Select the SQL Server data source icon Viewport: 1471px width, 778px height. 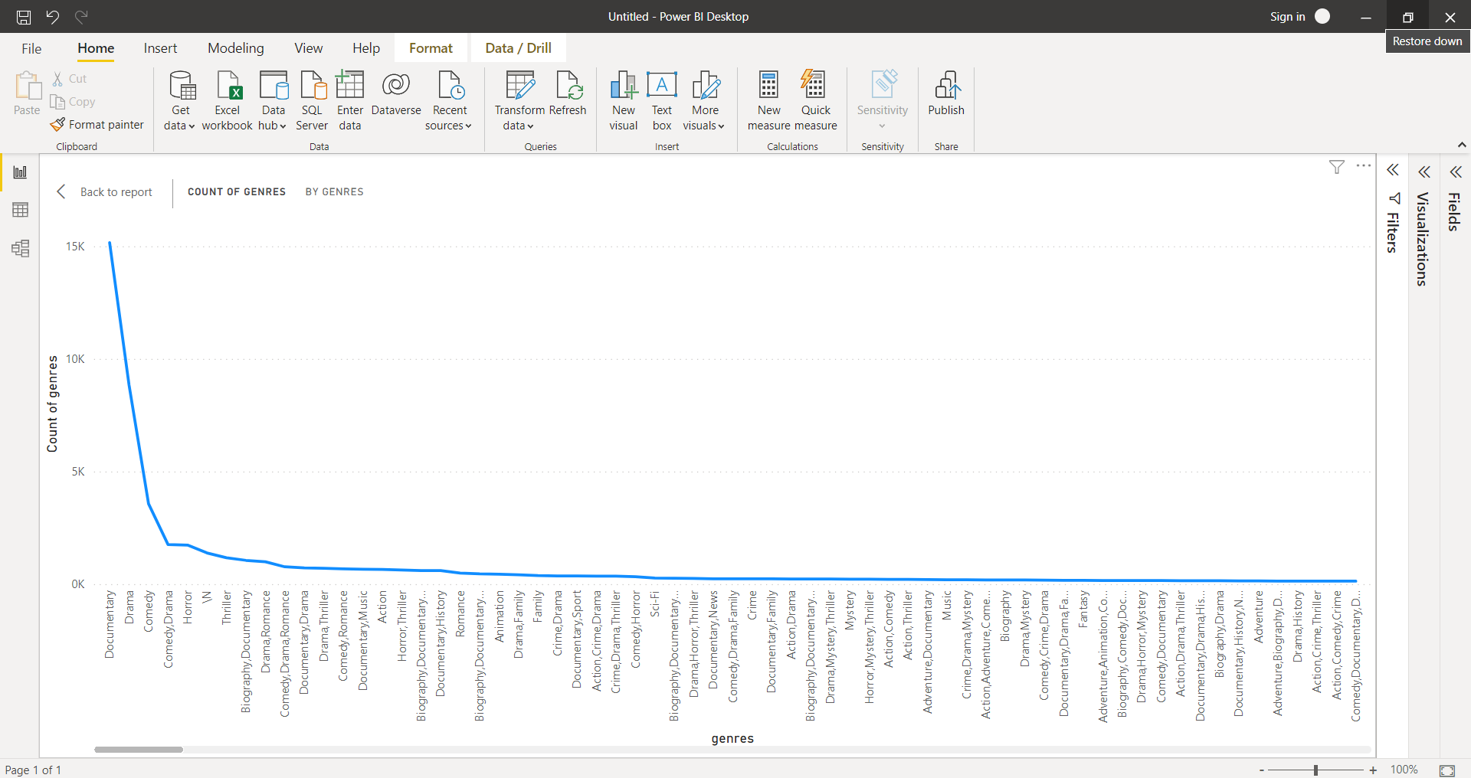pos(311,100)
